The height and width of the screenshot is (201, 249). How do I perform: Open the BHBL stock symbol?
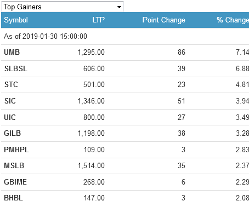click(14, 198)
